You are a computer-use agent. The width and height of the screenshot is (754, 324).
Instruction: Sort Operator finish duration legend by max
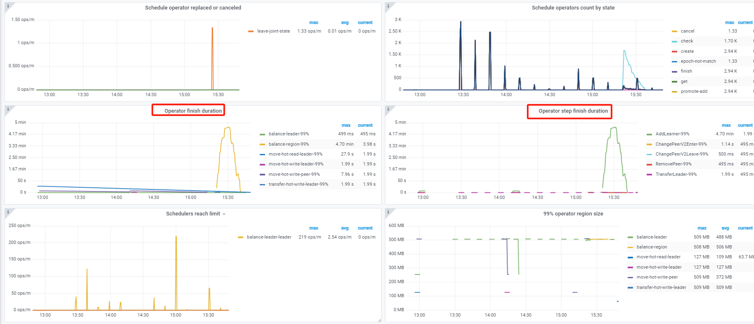pyautogui.click(x=346, y=125)
